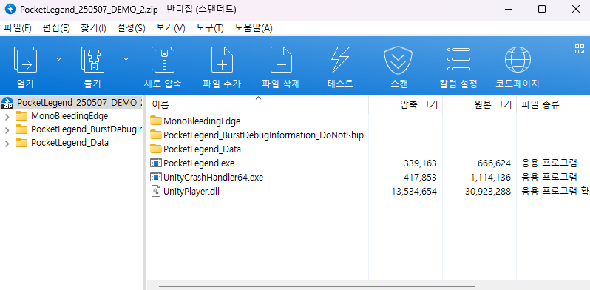This screenshot has height=290, width=590.
Task: Select MonoBleedingEdge in the left tree
Action: click(69, 116)
